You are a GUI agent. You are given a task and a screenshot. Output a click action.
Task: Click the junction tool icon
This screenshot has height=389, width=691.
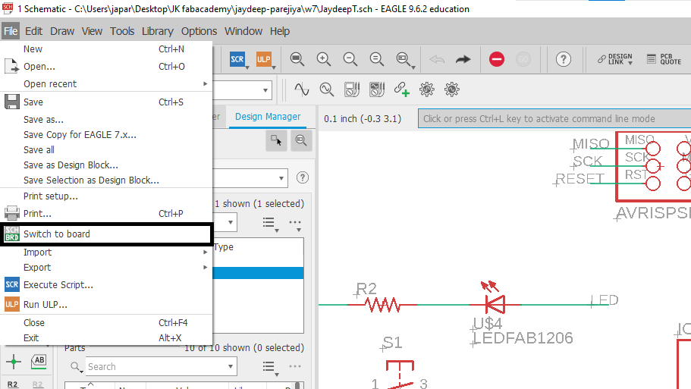[x=14, y=362]
